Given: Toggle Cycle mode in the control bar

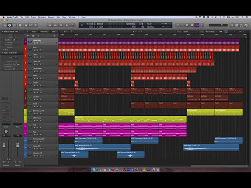Looking at the screenshot, I should tap(178, 25).
